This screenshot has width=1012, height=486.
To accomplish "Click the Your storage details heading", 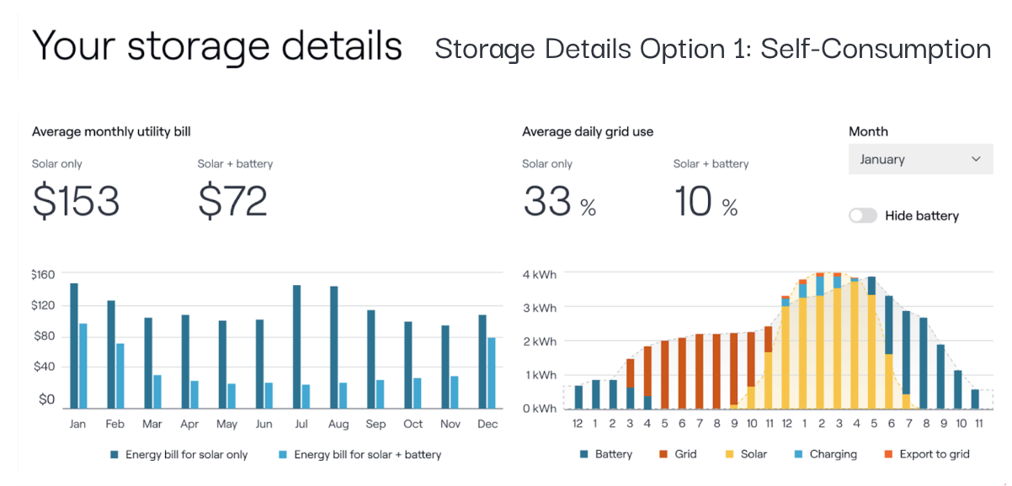I will coord(217,45).
